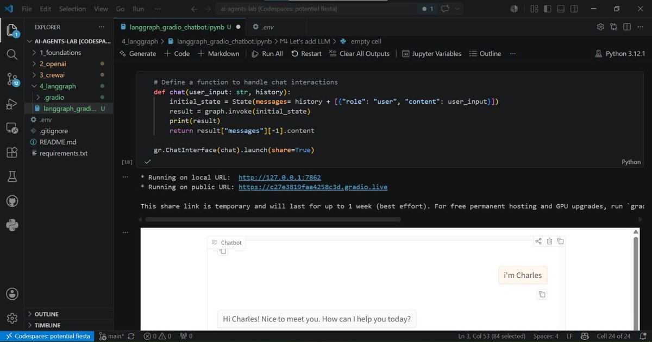The height and width of the screenshot is (342, 652).
Task: Open the gradio.live public URL
Action: tap(313, 187)
